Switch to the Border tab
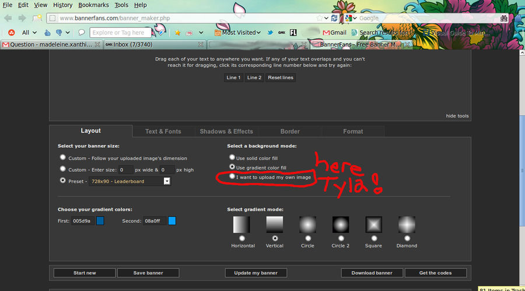Image resolution: width=525 pixels, height=291 pixels. click(x=290, y=132)
